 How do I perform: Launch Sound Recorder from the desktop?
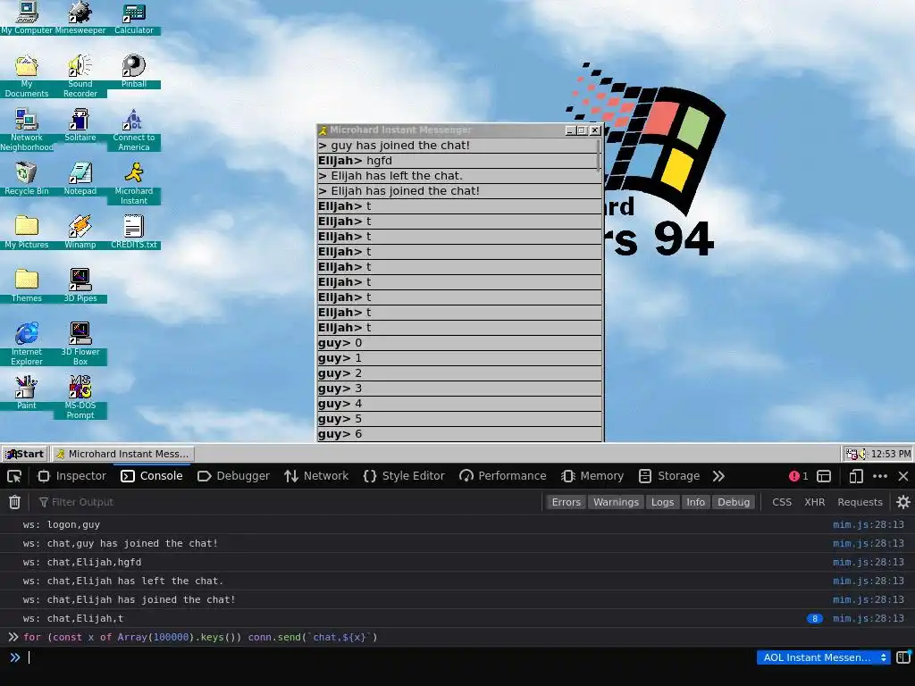[x=80, y=76]
